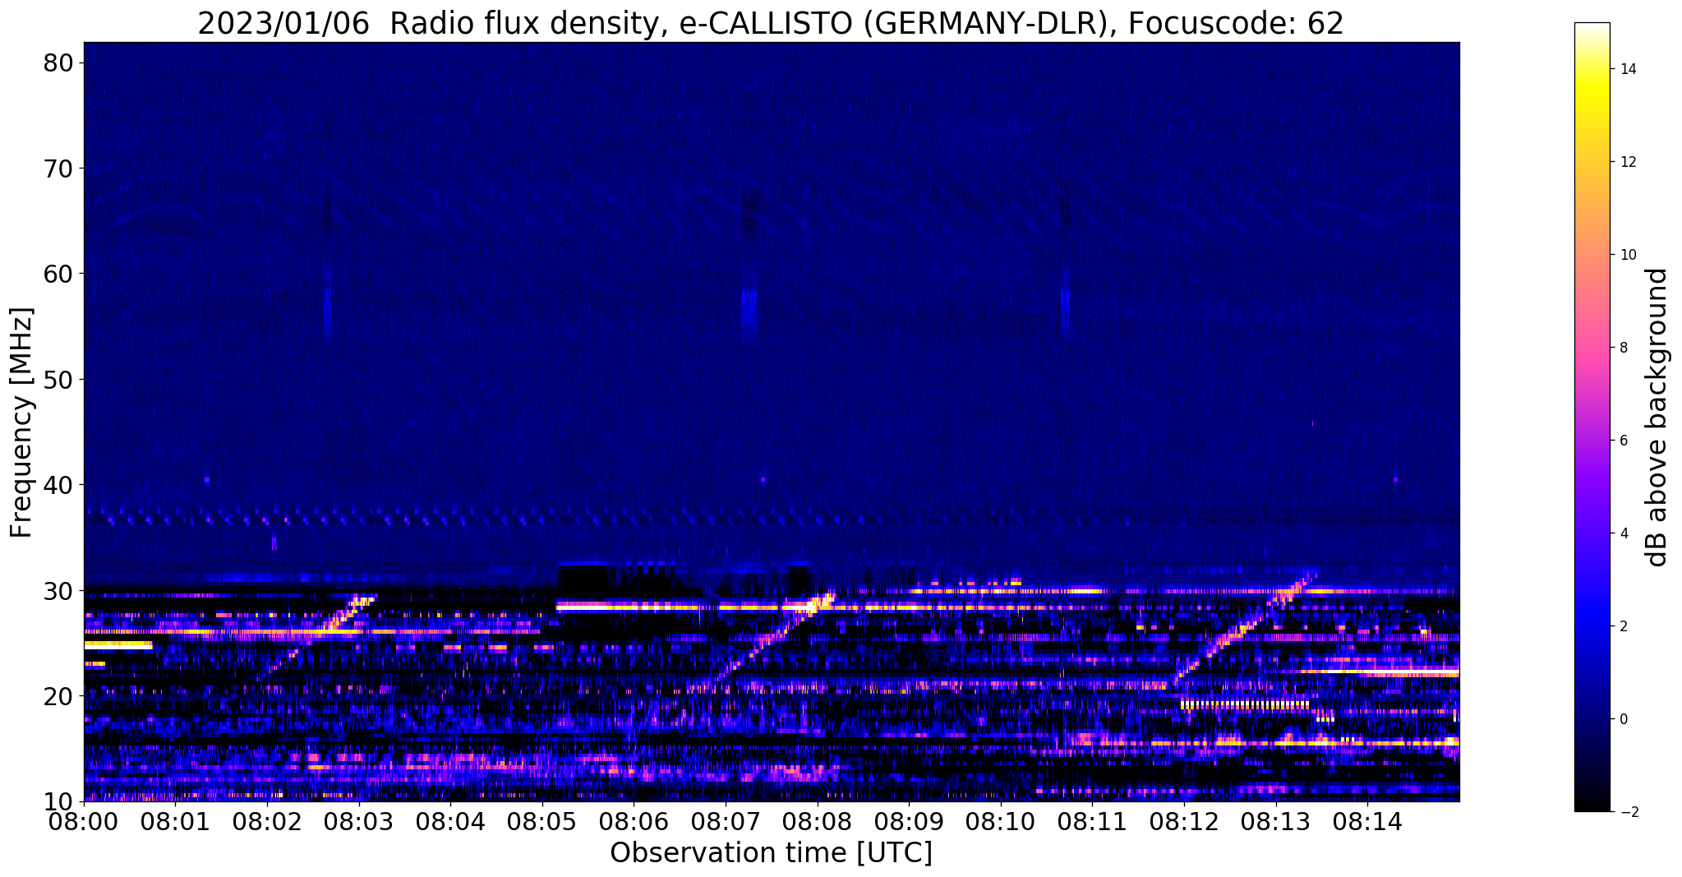Click the 08:11 time tick label
1682x877 pixels.
(1092, 821)
